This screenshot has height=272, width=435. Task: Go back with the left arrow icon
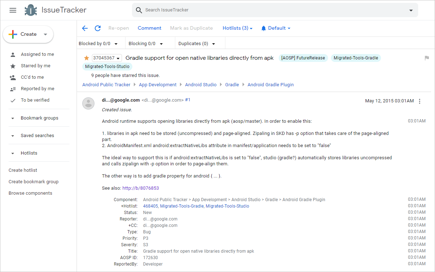(x=85, y=28)
